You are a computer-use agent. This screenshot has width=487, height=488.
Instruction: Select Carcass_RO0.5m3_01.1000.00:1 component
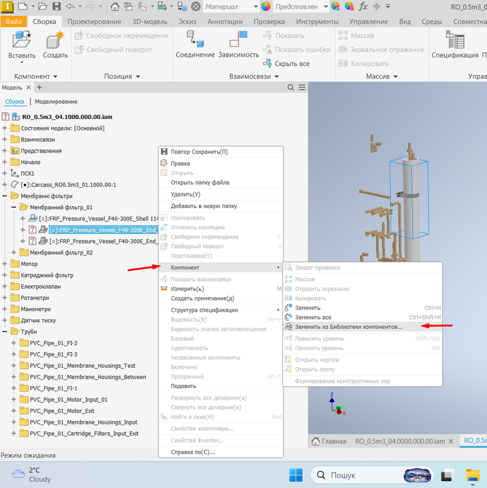pos(68,185)
